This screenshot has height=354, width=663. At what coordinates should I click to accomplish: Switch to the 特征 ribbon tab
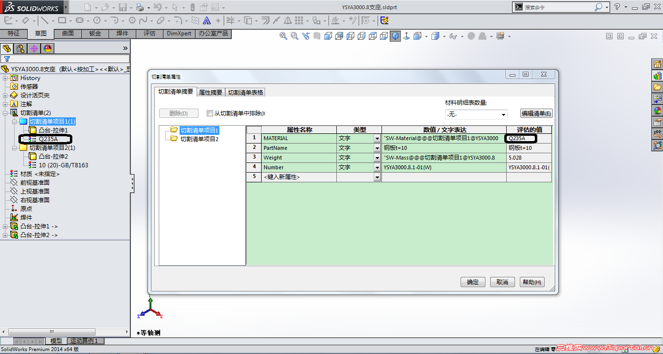coord(14,33)
